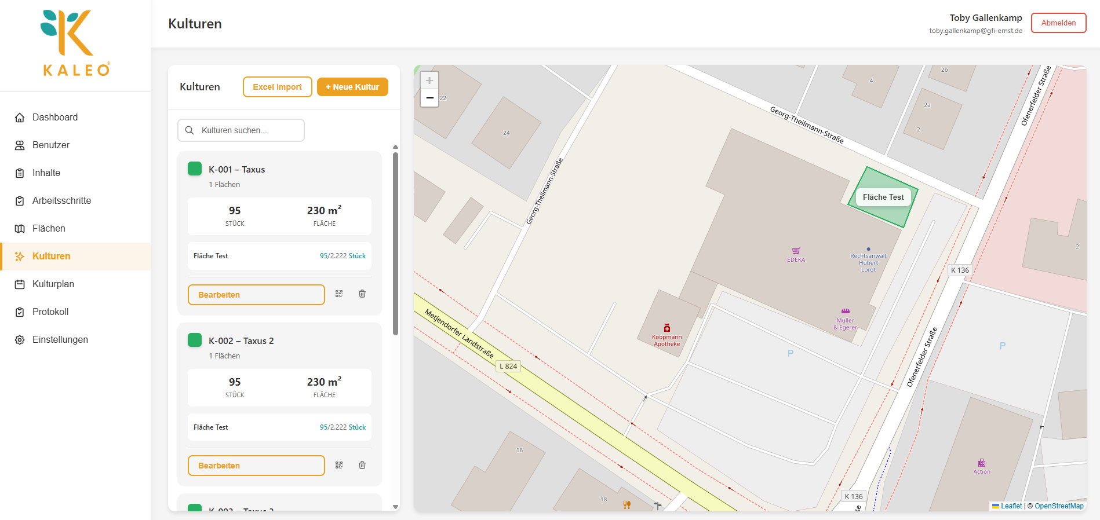
Task: Open the Dashboard page
Action: click(x=55, y=118)
